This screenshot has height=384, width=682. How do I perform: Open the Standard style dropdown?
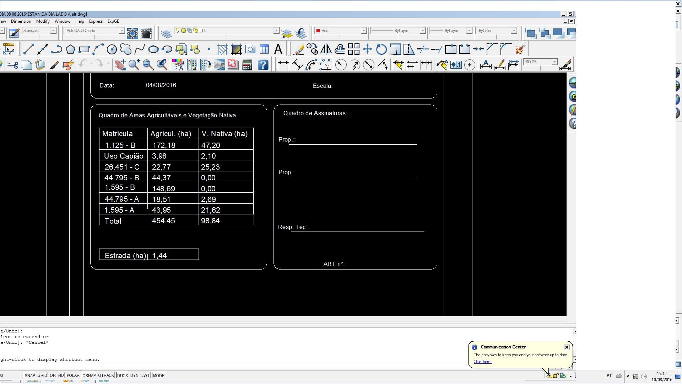[x=53, y=31]
